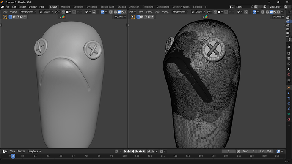292x164 pixels.
Task: Jump to the previous keyframe
Action: coord(129,151)
